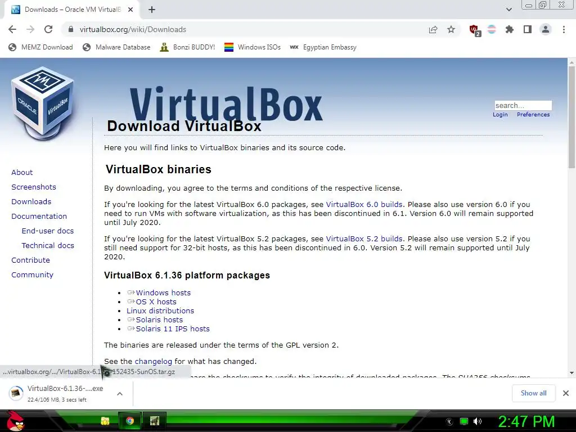Open Downloads in the sidebar
The image size is (576, 432).
click(31, 202)
